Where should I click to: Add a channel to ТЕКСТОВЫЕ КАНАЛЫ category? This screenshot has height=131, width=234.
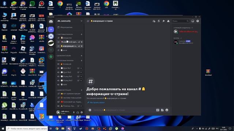click(82, 34)
